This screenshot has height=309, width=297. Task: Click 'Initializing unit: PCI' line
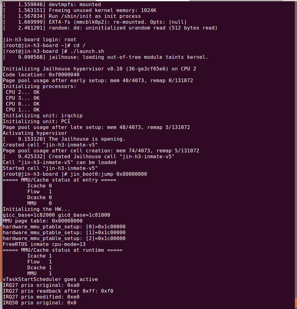tap(36, 121)
